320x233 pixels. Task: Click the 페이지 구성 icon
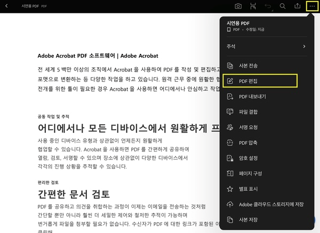(x=230, y=173)
